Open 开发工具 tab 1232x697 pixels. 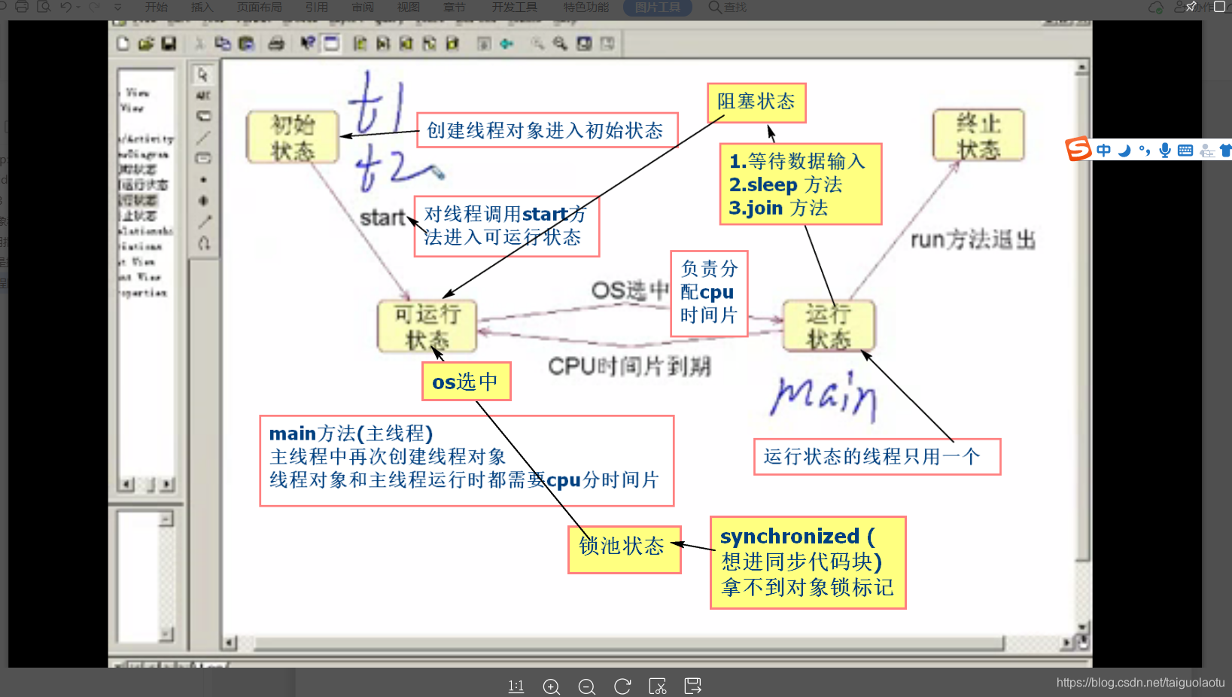(514, 7)
